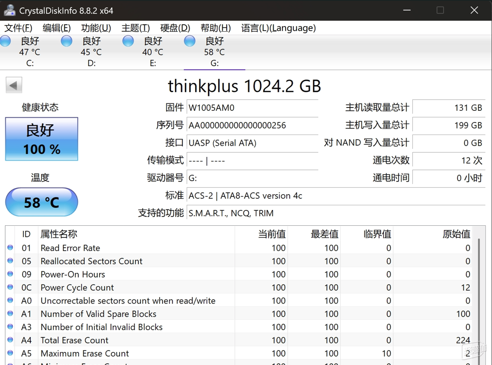Click status dot for Initial Invalid Blocks
492x365 pixels.
(10, 327)
